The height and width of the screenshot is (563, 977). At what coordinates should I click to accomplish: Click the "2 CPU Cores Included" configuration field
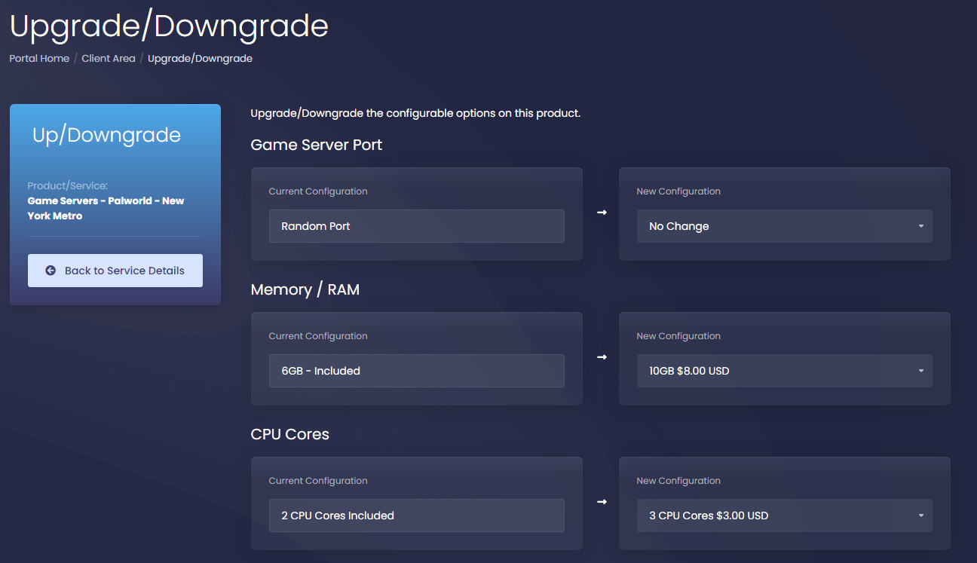pos(417,515)
